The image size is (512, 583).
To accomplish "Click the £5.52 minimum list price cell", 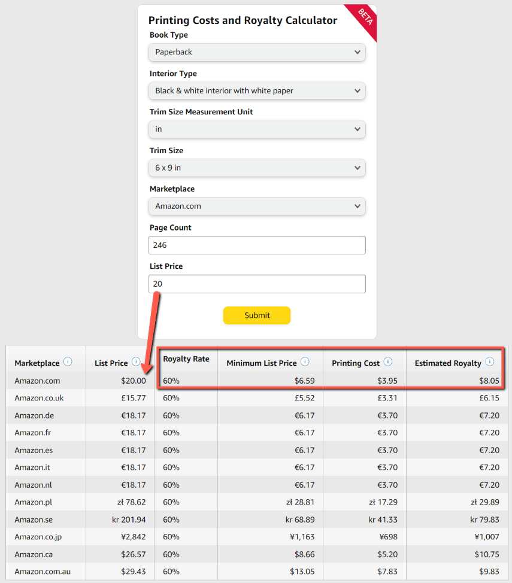I will (304, 398).
